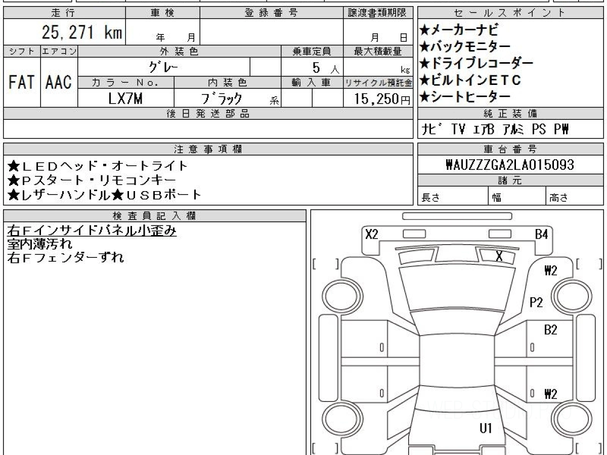The image size is (607, 455).
Task: Click inspector note 右Fフェンダーずれ
Action: coord(66,258)
